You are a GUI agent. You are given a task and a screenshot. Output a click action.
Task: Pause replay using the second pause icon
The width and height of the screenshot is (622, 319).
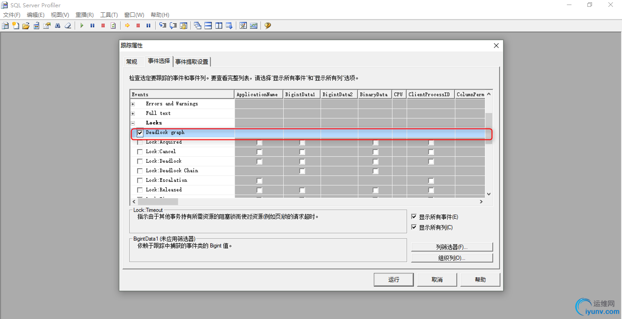point(148,25)
